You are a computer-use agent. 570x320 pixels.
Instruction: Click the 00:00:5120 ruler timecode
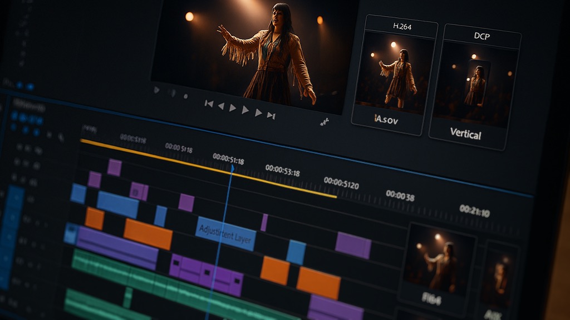point(341,183)
